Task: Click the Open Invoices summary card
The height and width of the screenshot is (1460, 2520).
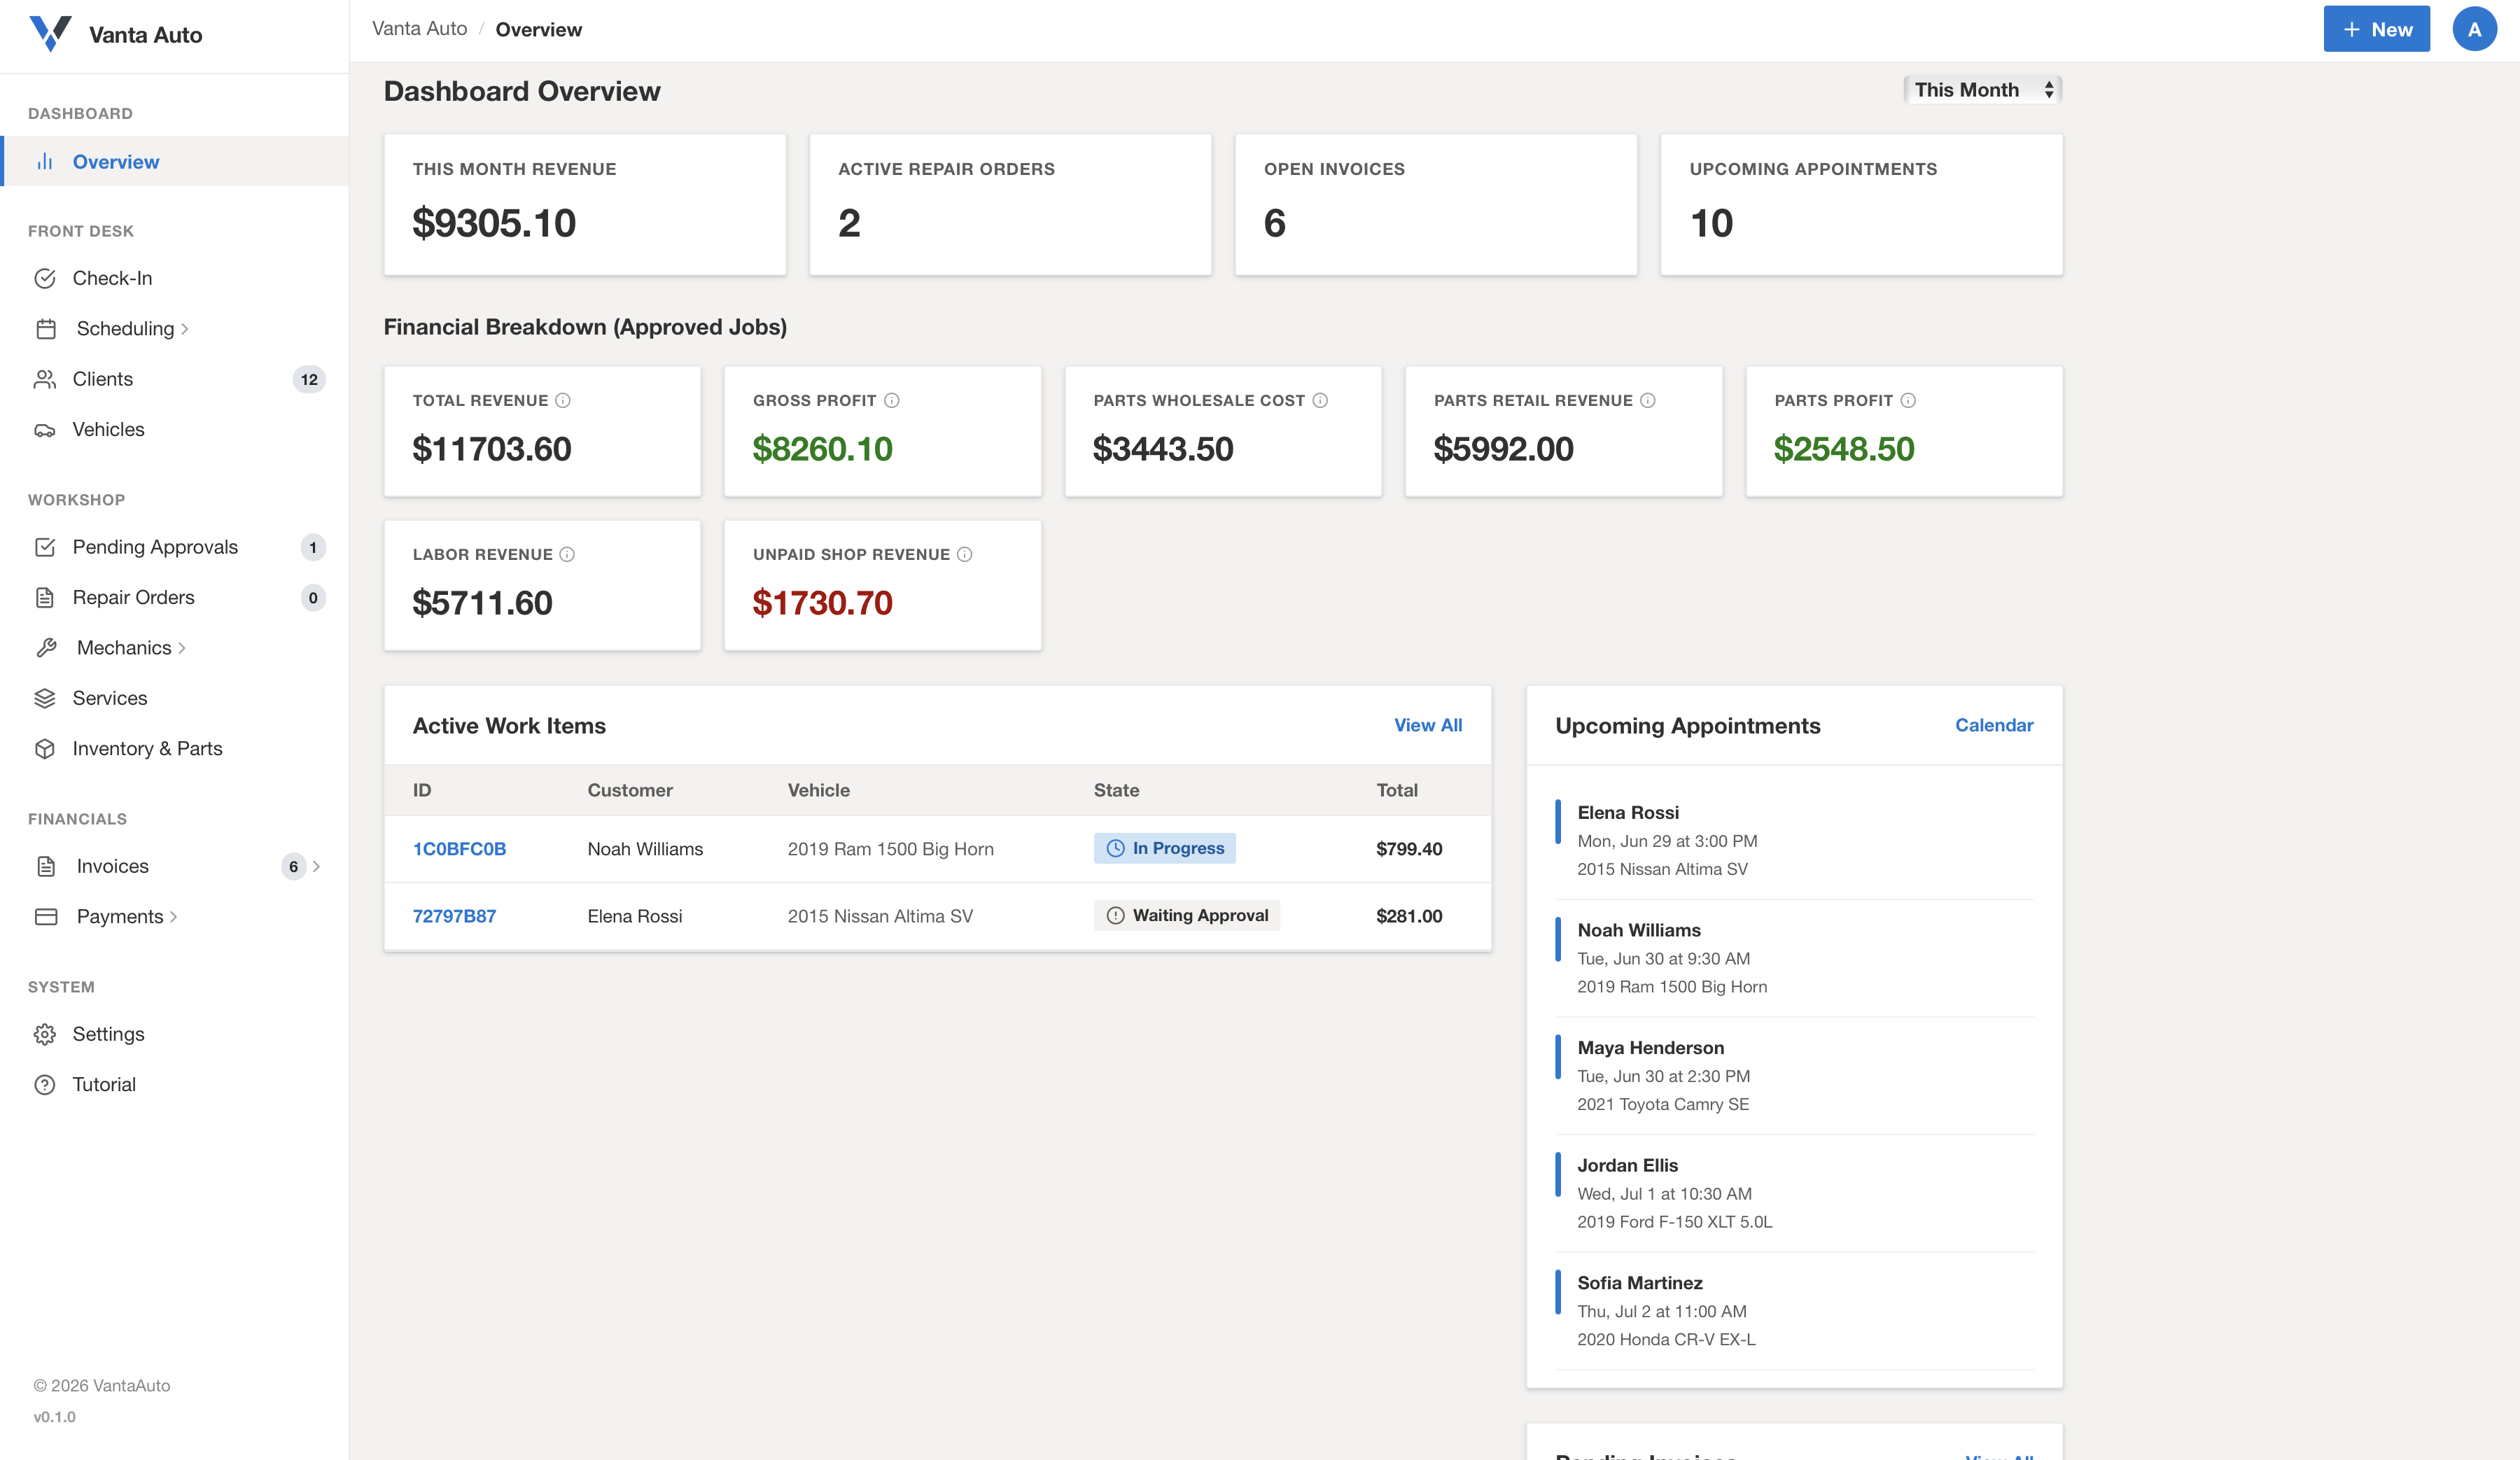Action: point(1436,205)
